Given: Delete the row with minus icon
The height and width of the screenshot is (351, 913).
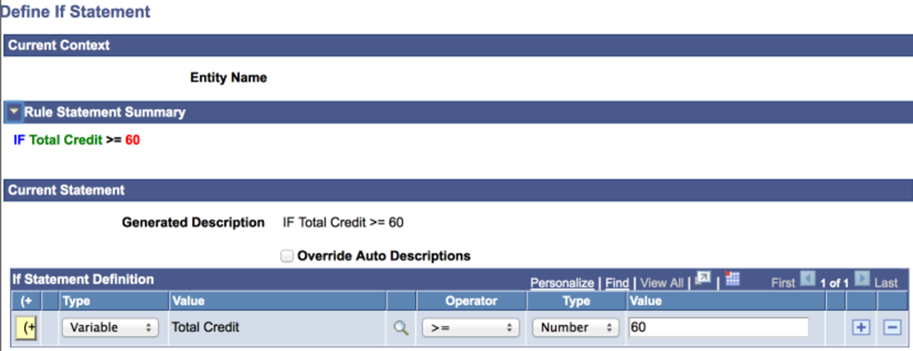Looking at the screenshot, I should point(892,328).
